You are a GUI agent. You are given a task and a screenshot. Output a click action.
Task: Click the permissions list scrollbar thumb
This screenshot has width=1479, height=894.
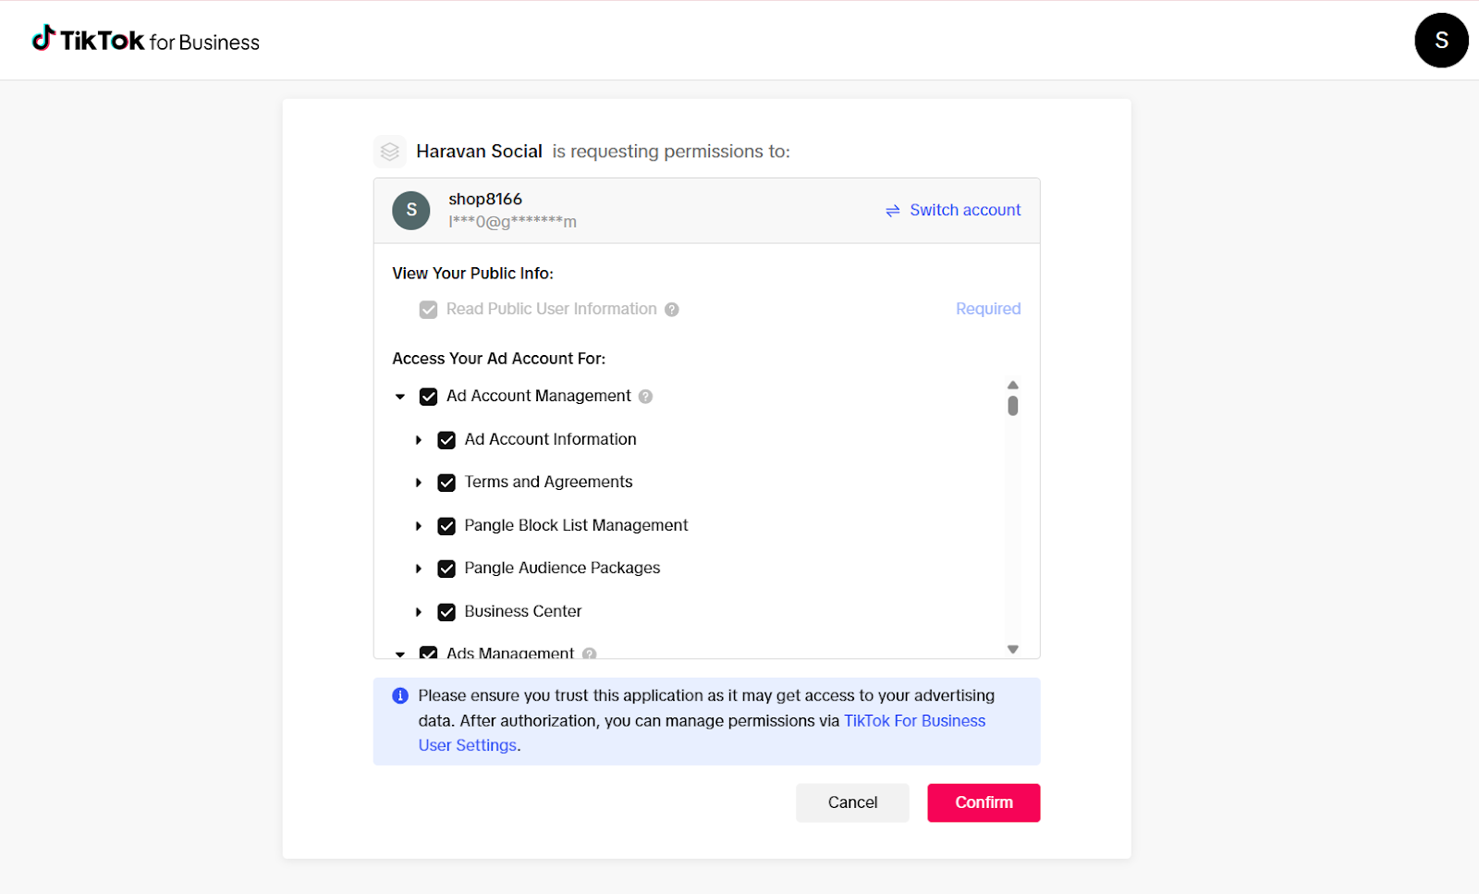[x=1013, y=406]
